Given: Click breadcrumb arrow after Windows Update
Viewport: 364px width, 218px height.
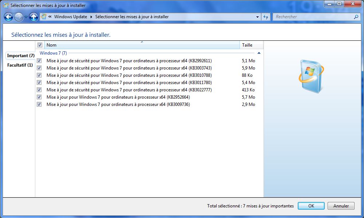Looking at the screenshot, I should point(91,17).
